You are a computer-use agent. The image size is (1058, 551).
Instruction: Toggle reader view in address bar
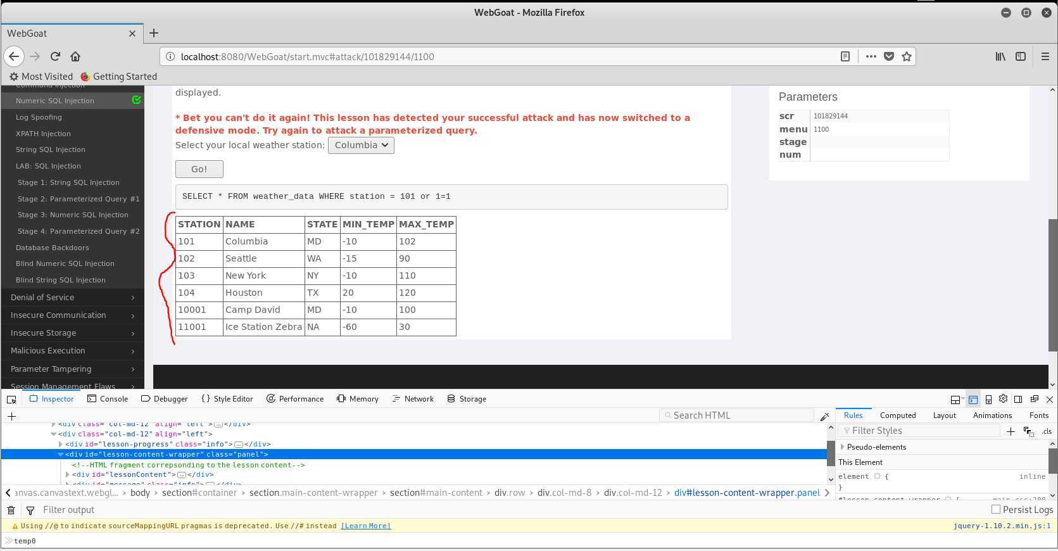click(845, 56)
